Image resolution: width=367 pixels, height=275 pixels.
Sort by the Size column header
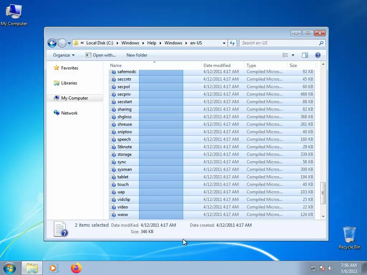click(x=301, y=66)
